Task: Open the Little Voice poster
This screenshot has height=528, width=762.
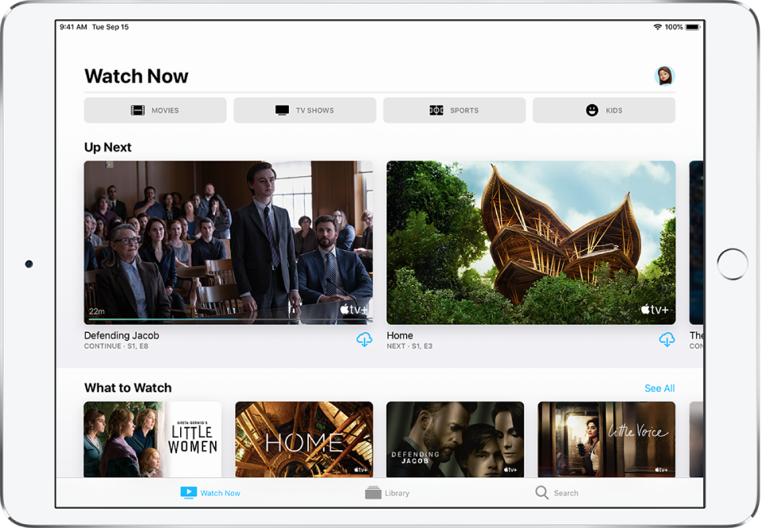Action: coord(606,440)
